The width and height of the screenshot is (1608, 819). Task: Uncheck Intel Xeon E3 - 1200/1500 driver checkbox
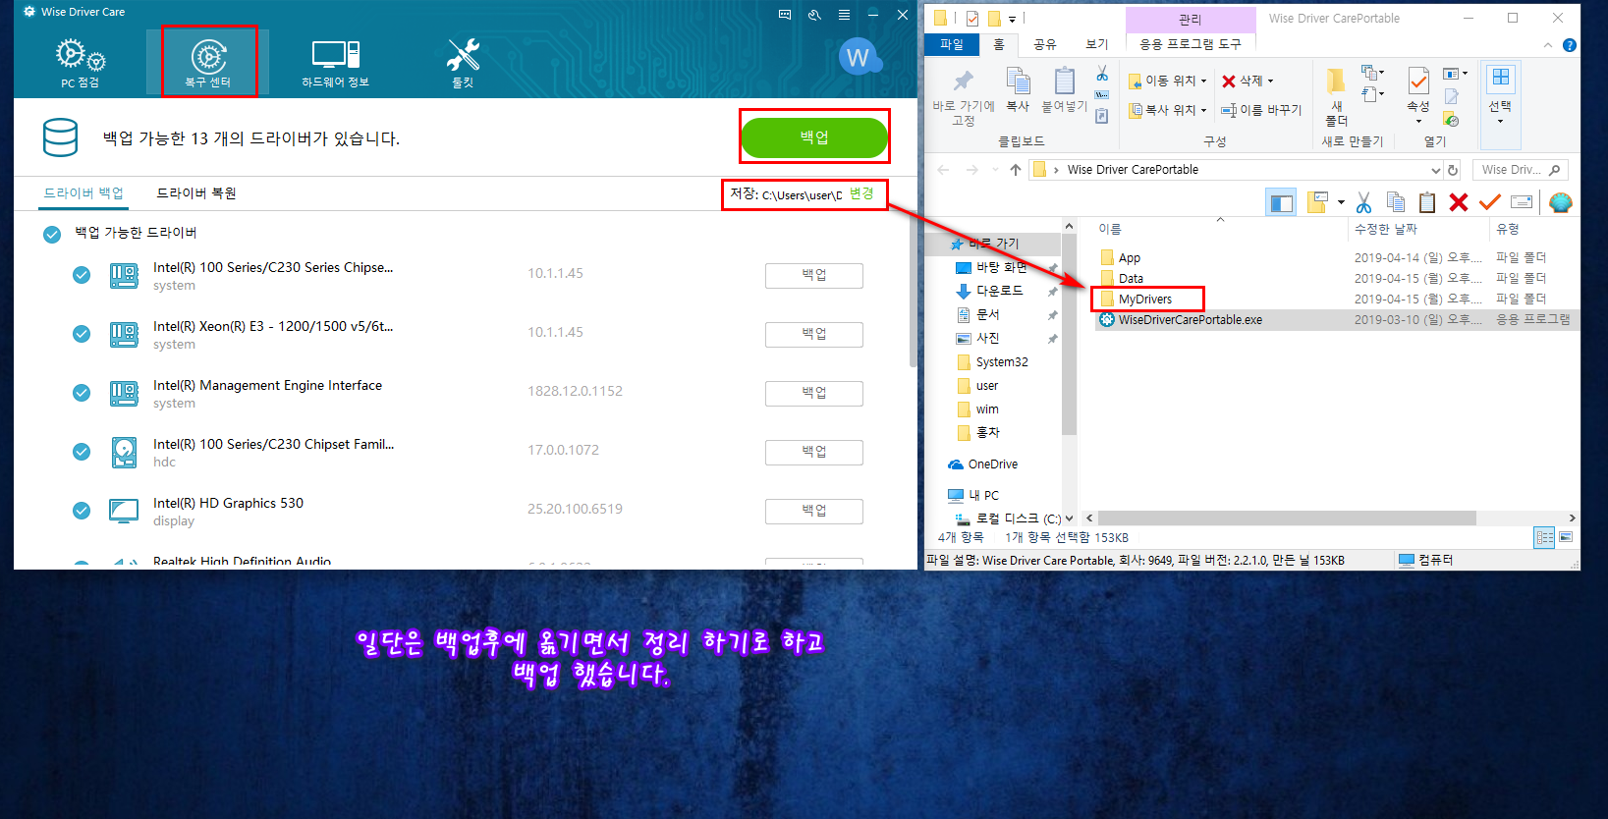(x=82, y=334)
